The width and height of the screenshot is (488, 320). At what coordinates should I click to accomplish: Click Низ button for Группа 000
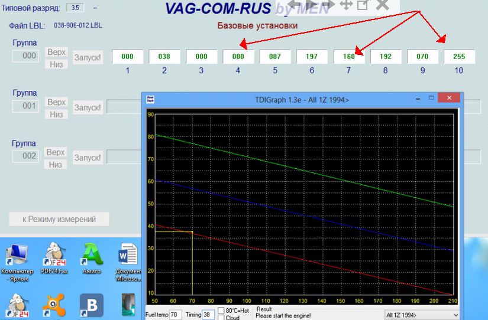tap(56, 64)
